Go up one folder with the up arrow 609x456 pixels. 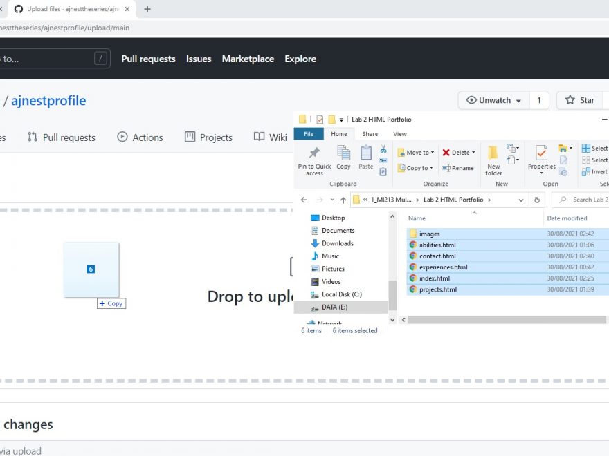click(x=343, y=200)
